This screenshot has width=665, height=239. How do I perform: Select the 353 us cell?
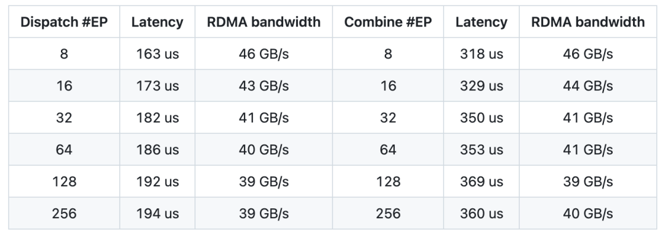(x=482, y=149)
